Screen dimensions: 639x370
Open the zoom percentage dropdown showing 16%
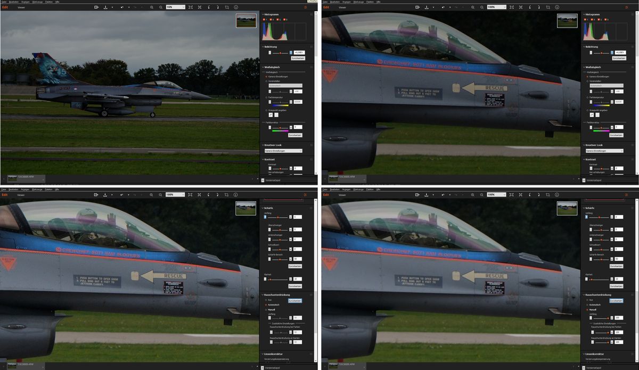click(175, 7)
